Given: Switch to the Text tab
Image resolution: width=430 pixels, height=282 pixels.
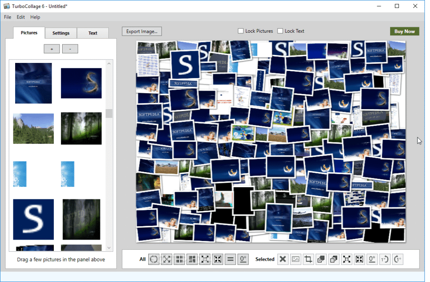Looking at the screenshot, I should (93, 33).
